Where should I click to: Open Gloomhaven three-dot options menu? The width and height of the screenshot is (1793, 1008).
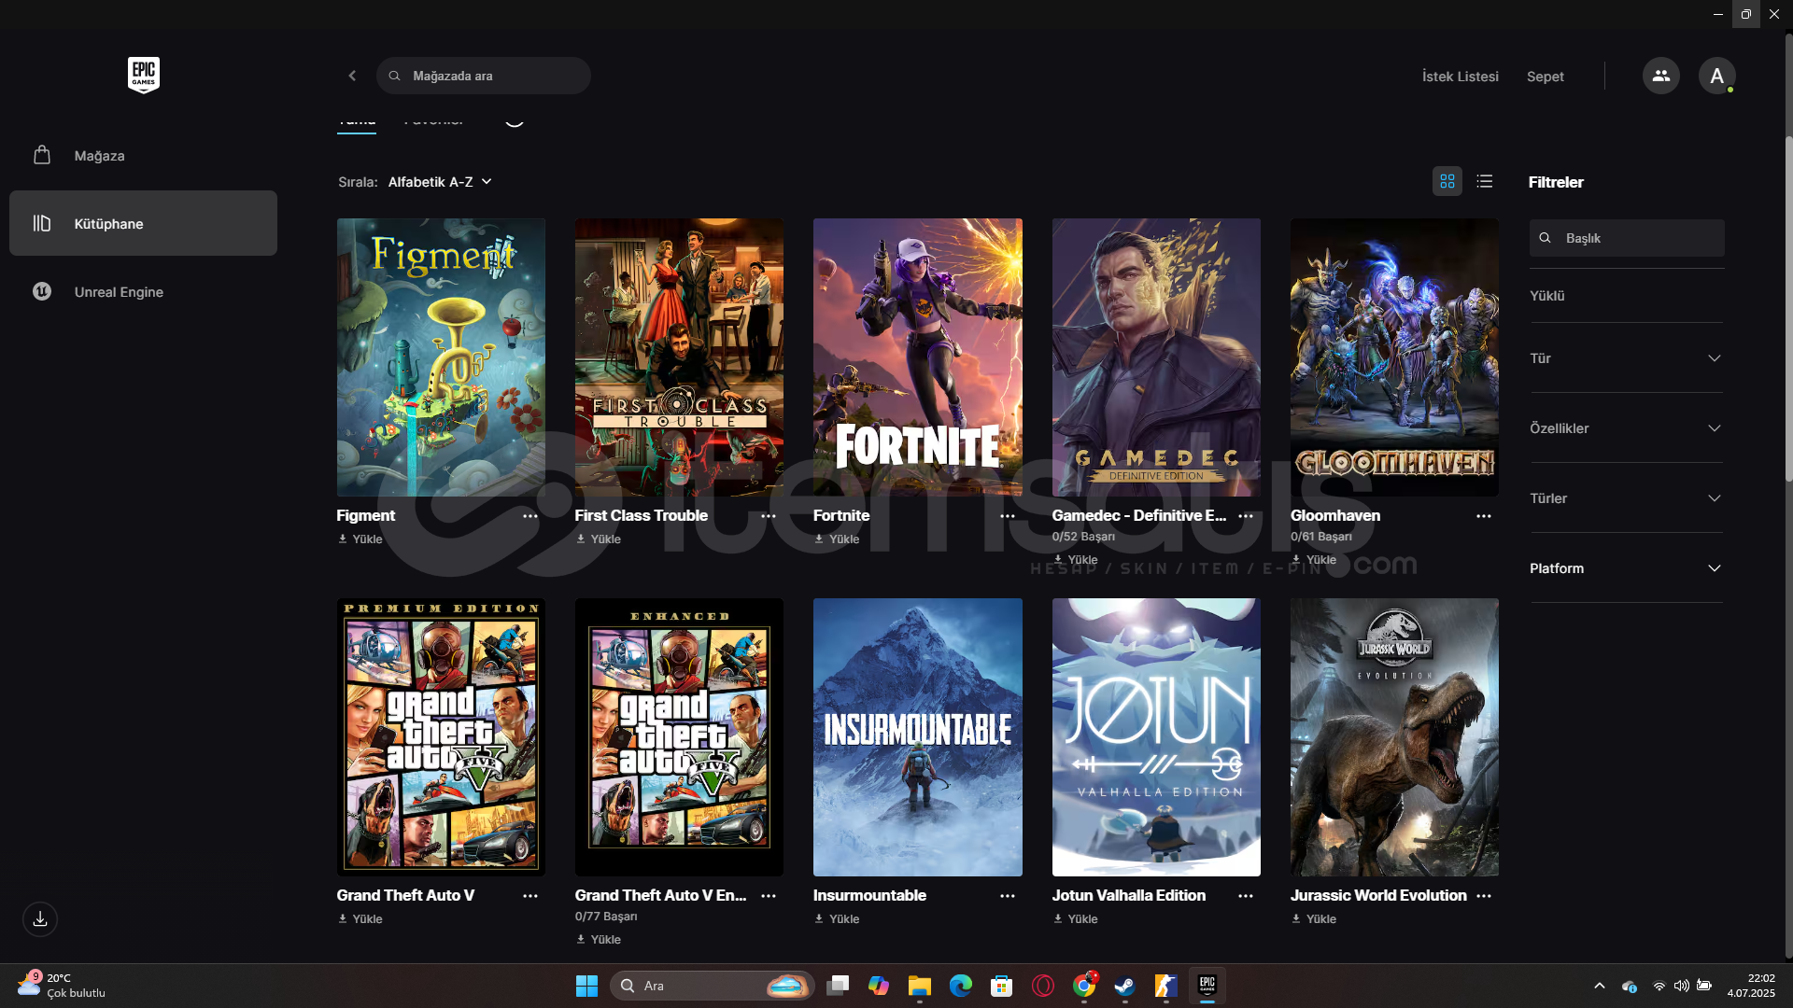(1484, 516)
